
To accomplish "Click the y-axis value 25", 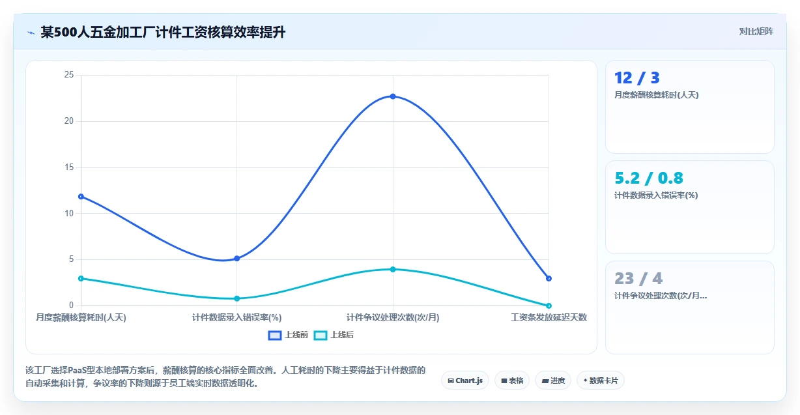I will (x=69, y=75).
